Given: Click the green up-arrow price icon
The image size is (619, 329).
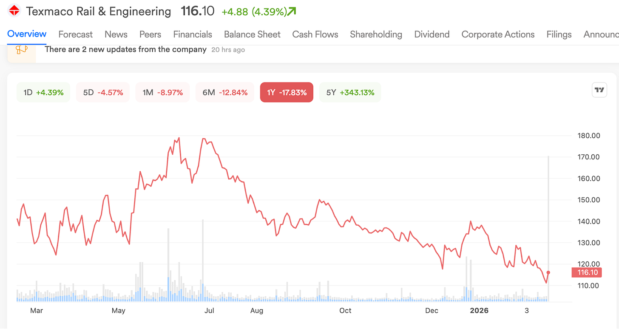Looking at the screenshot, I should pos(291,11).
